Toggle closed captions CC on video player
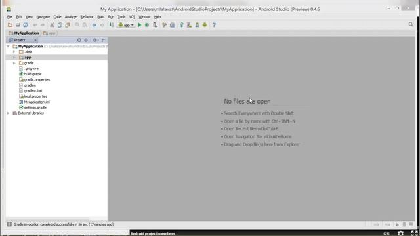Viewport: 420px width, 236px height. (x=387, y=233)
